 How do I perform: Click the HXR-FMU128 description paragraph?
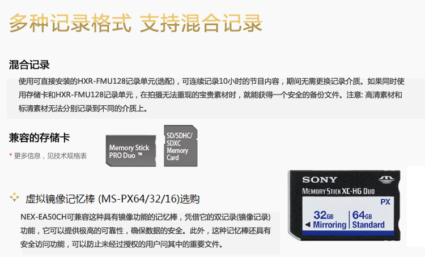coord(211,94)
